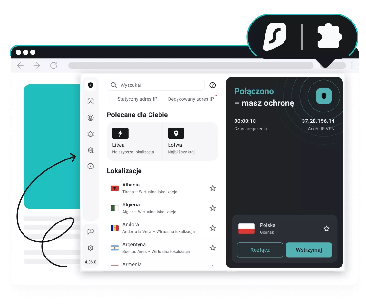Open Alternative ID from the sidebar
Image resolution: width=366 pixels, height=308 pixels.
pyautogui.click(x=91, y=101)
